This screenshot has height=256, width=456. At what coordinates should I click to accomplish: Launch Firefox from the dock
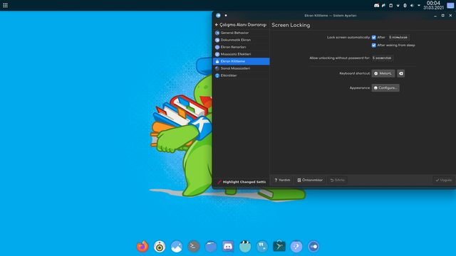pyautogui.click(x=142, y=247)
